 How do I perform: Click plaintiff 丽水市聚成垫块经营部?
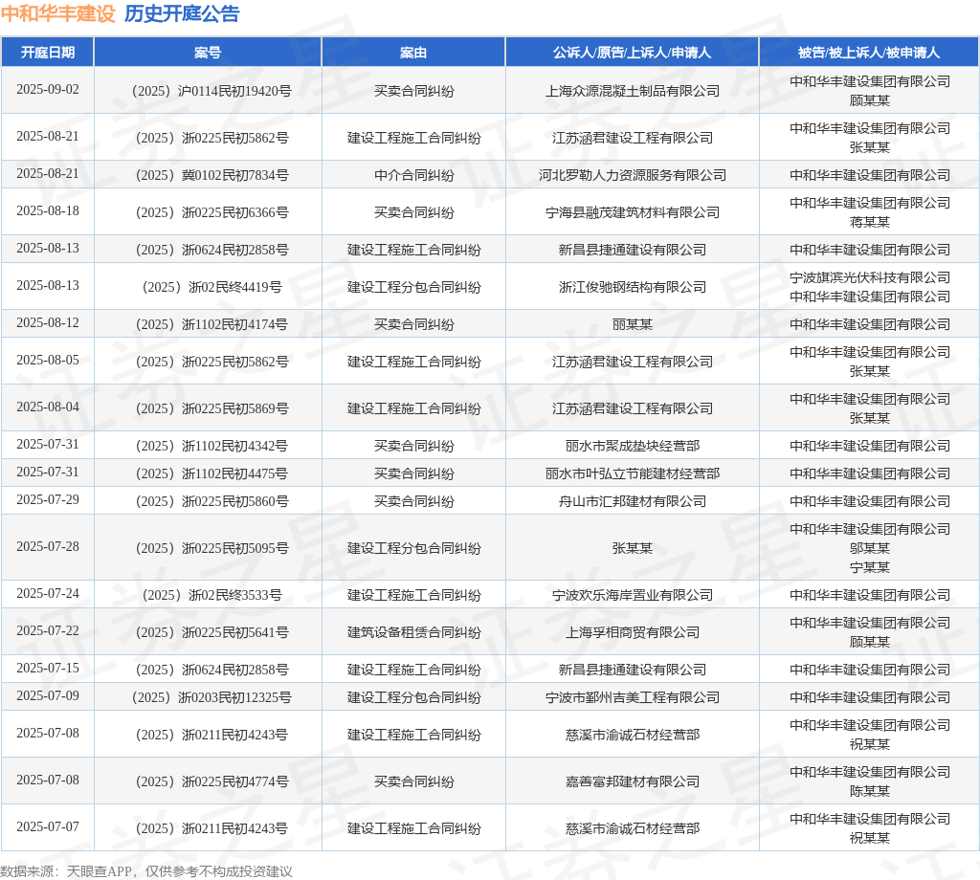633,446
